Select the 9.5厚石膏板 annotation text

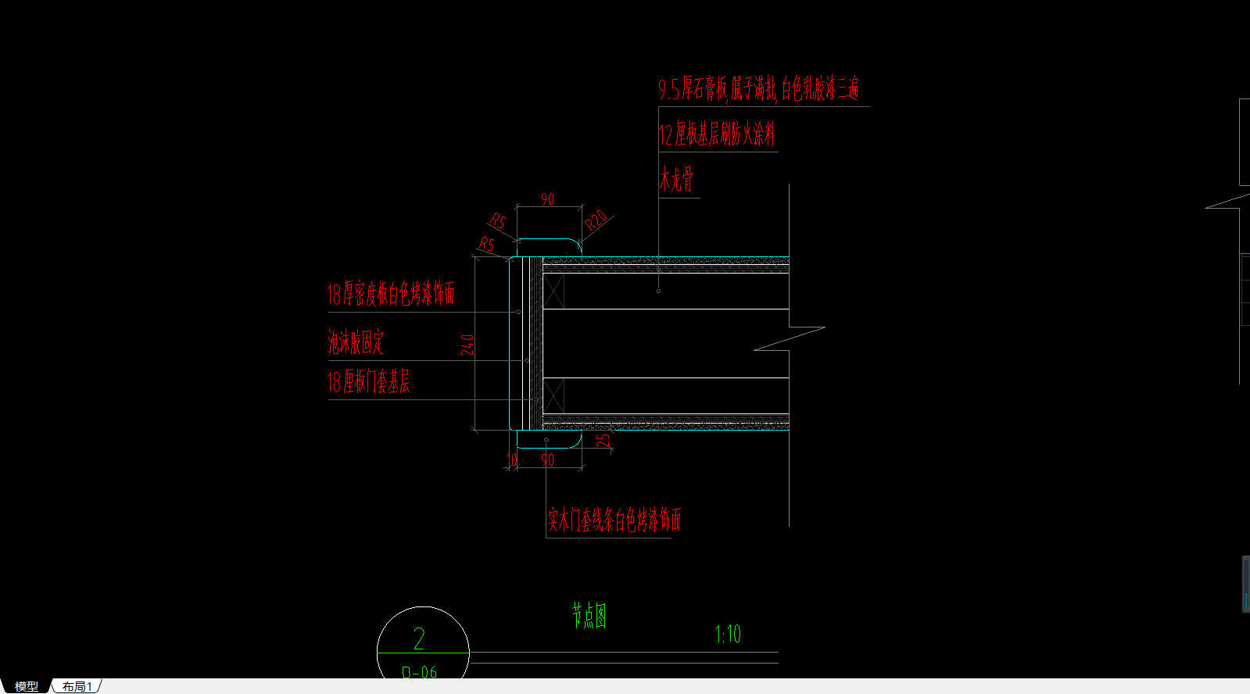click(758, 89)
